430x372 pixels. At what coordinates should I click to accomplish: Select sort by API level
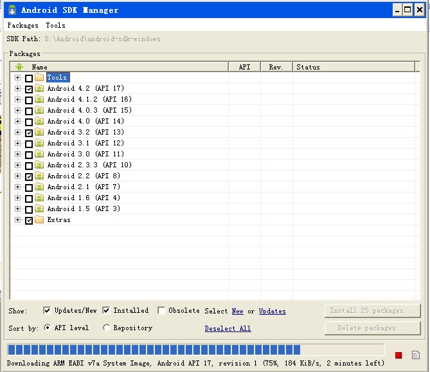tap(48, 328)
